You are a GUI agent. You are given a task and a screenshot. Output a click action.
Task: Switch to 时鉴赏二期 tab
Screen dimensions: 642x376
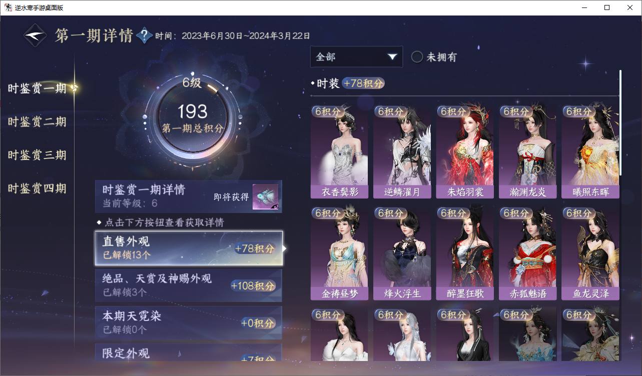pos(37,121)
